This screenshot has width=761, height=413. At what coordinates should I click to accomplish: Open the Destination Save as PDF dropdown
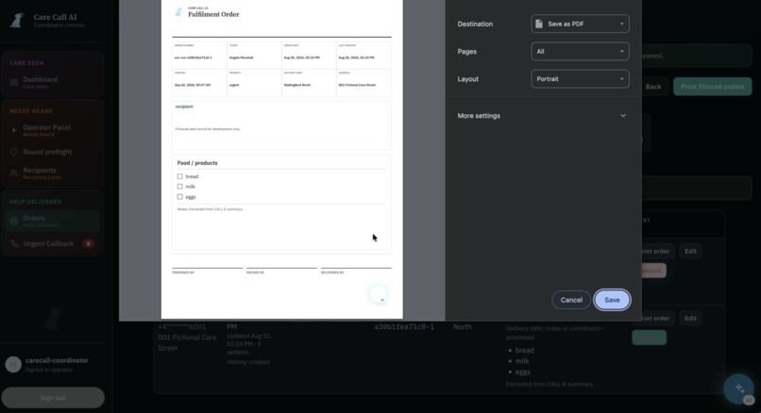[x=580, y=24]
